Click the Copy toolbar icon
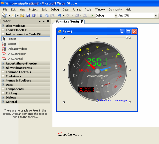 [x=46, y=15]
